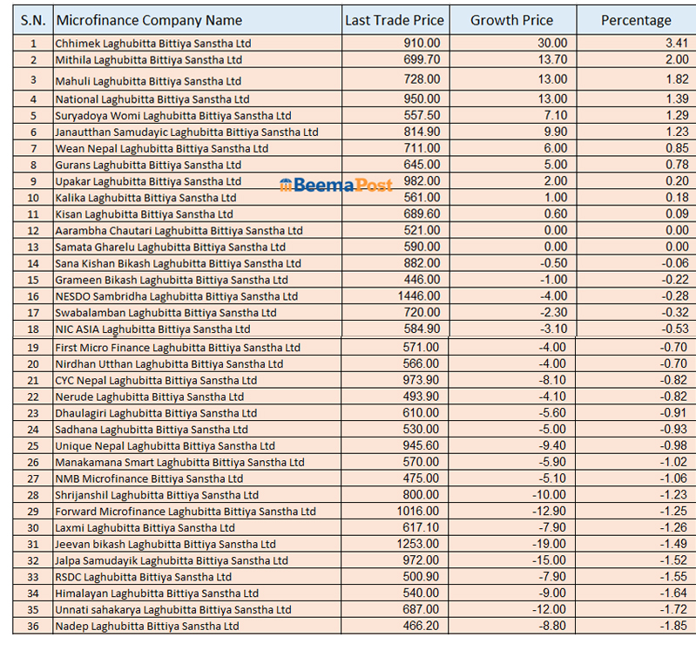Select Mithila Laghubitta Bittiya Sanstha Ltd
This screenshot has width=696, height=651.
coord(148,60)
